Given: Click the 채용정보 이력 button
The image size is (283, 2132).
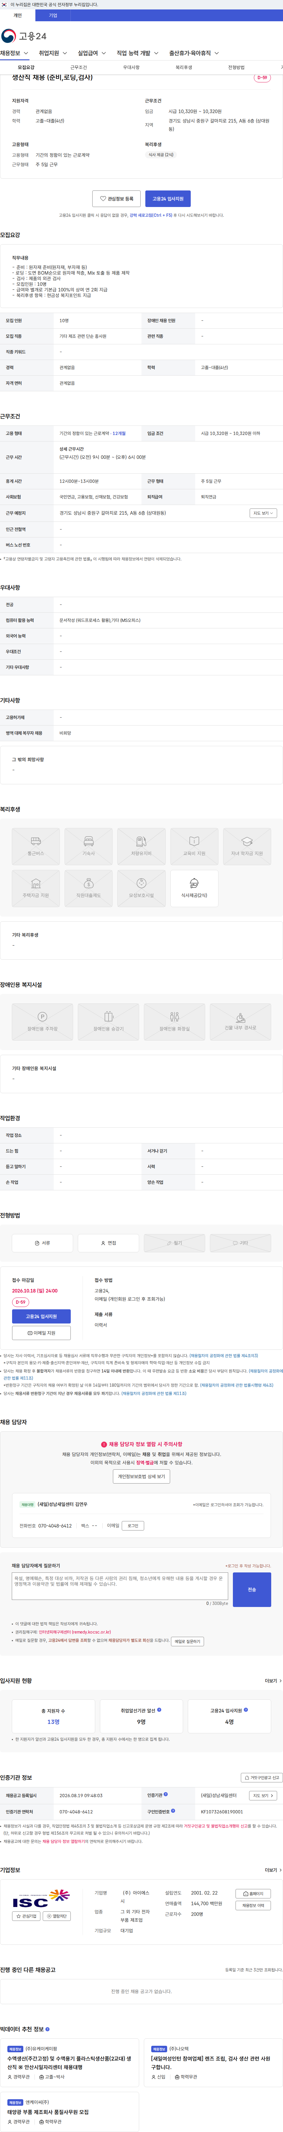Looking at the screenshot, I should (x=253, y=1905).
